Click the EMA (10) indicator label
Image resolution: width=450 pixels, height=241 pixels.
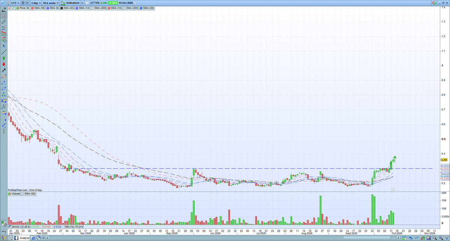pos(115,8)
